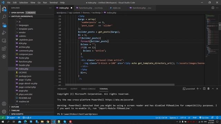The height and width of the screenshot is (124, 221).
Task: Open the Help menu
Action: click(62, 2)
